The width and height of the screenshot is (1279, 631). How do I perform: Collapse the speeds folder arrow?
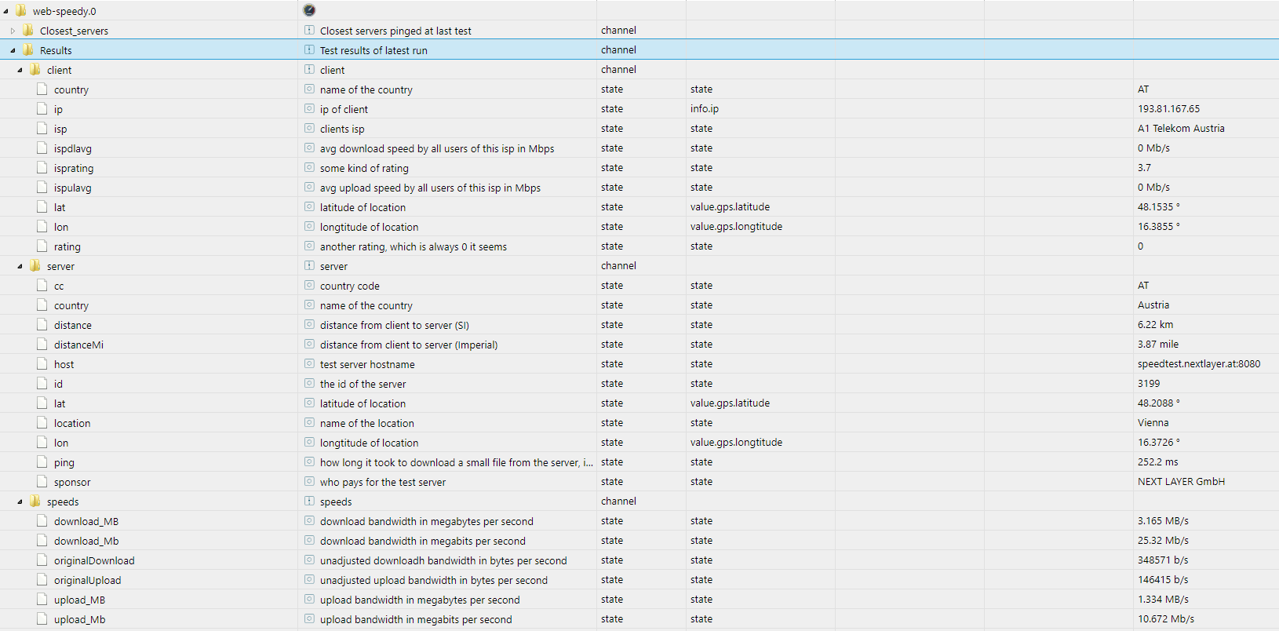pyautogui.click(x=20, y=502)
